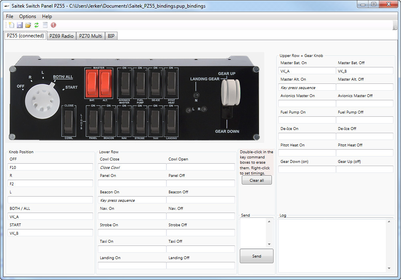Viewport: 401px width, 280px height.
Task: Select the PZ55 (connected) tab
Action: 25,36
